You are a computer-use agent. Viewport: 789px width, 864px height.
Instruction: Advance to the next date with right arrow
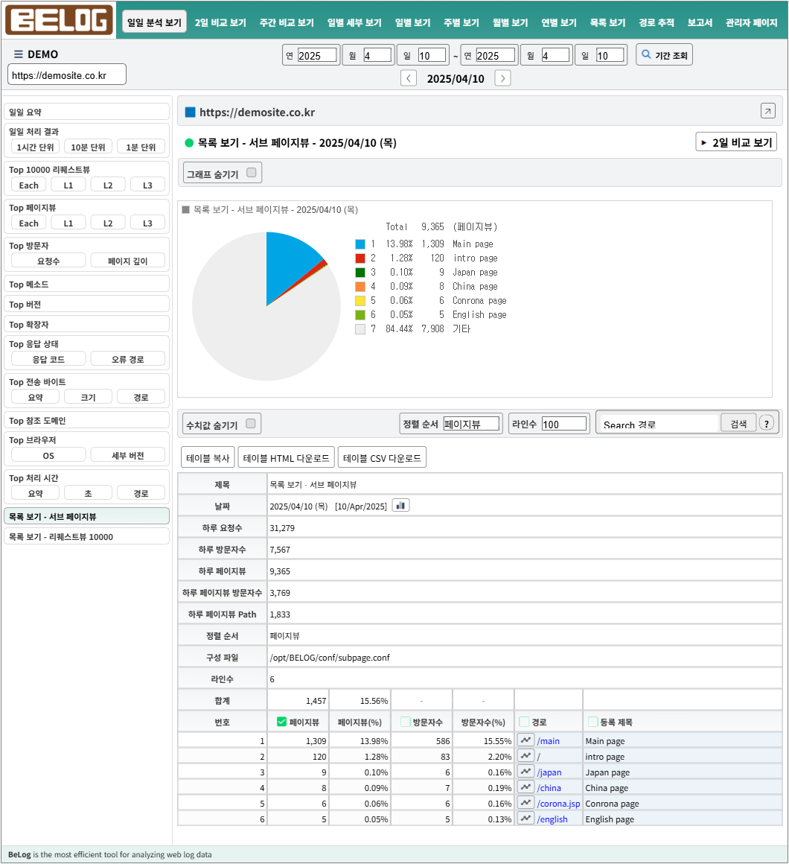(502, 78)
